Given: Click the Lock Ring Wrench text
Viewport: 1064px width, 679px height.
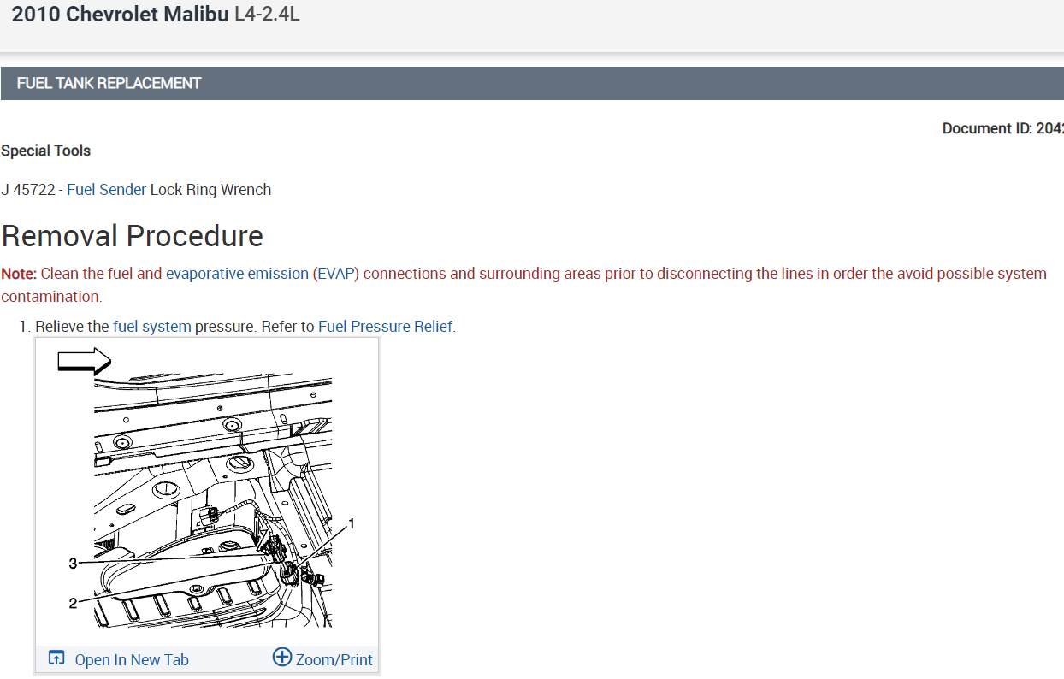Looking at the screenshot, I should [210, 189].
